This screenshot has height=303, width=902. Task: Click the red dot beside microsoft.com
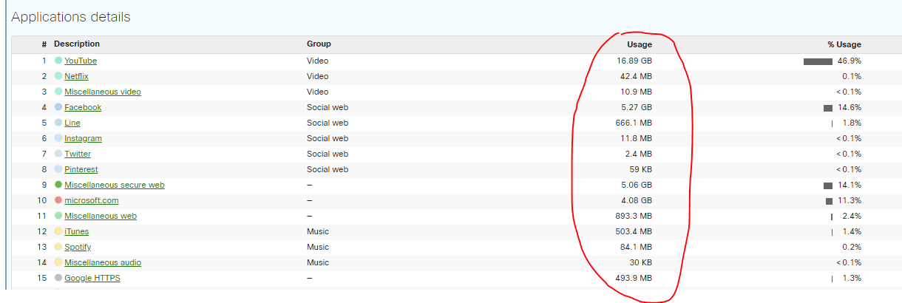click(x=58, y=200)
